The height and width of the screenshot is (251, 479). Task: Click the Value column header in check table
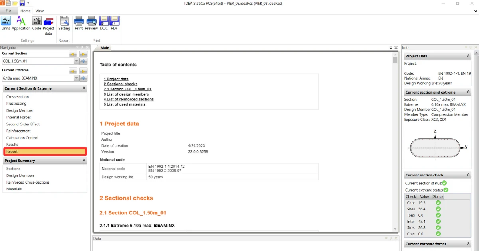click(x=424, y=196)
